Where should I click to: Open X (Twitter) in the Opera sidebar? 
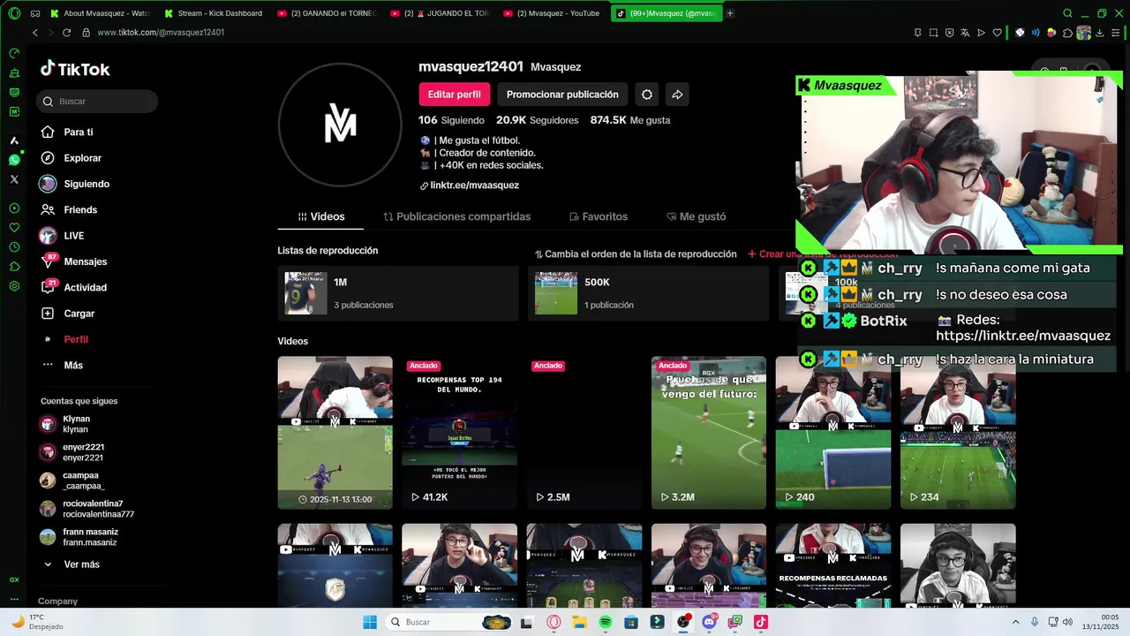tap(14, 179)
